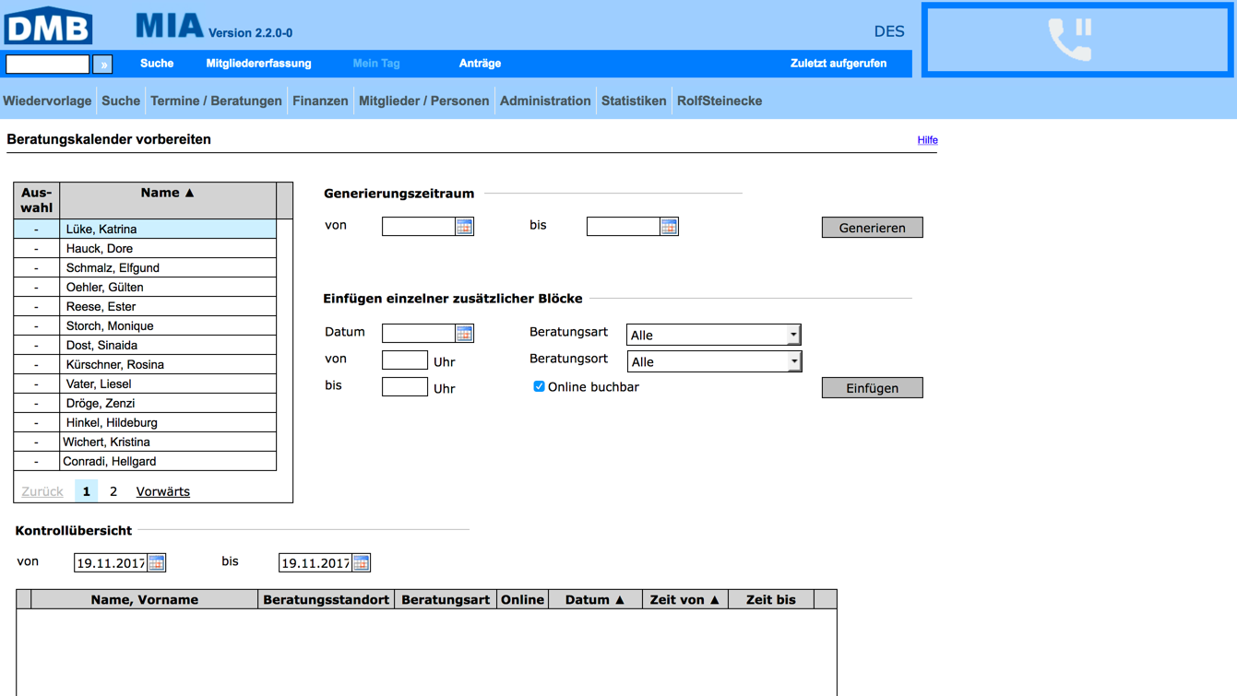Sort overview by Zeit von column

point(684,600)
